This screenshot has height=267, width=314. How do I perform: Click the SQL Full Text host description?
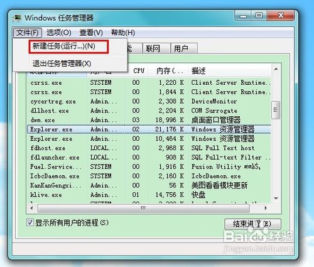pos(223,148)
